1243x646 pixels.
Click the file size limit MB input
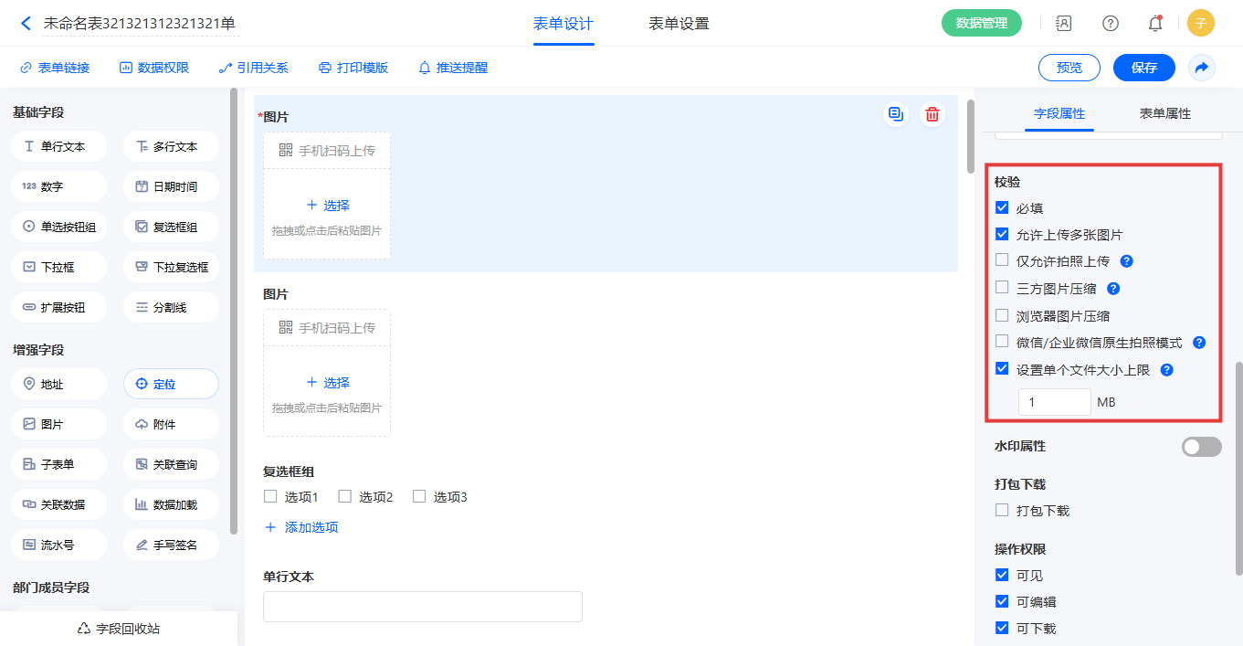(x=1054, y=402)
